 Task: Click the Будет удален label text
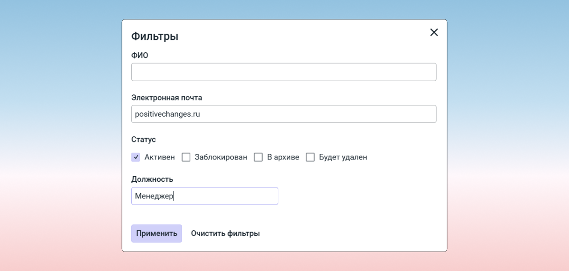[x=343, y=157]
